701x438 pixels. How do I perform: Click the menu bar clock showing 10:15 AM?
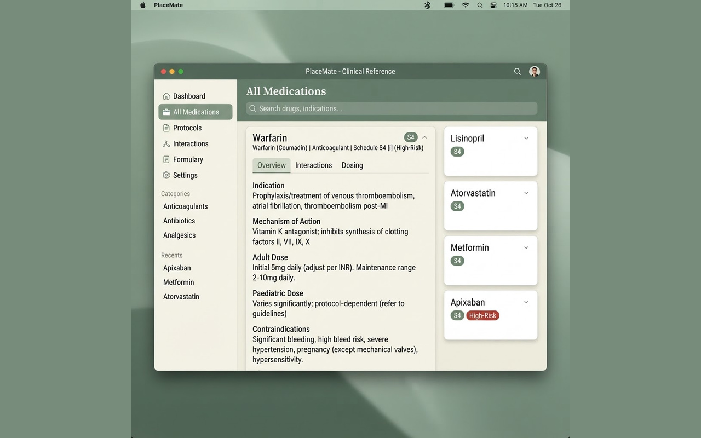click(x=515, y=5)
